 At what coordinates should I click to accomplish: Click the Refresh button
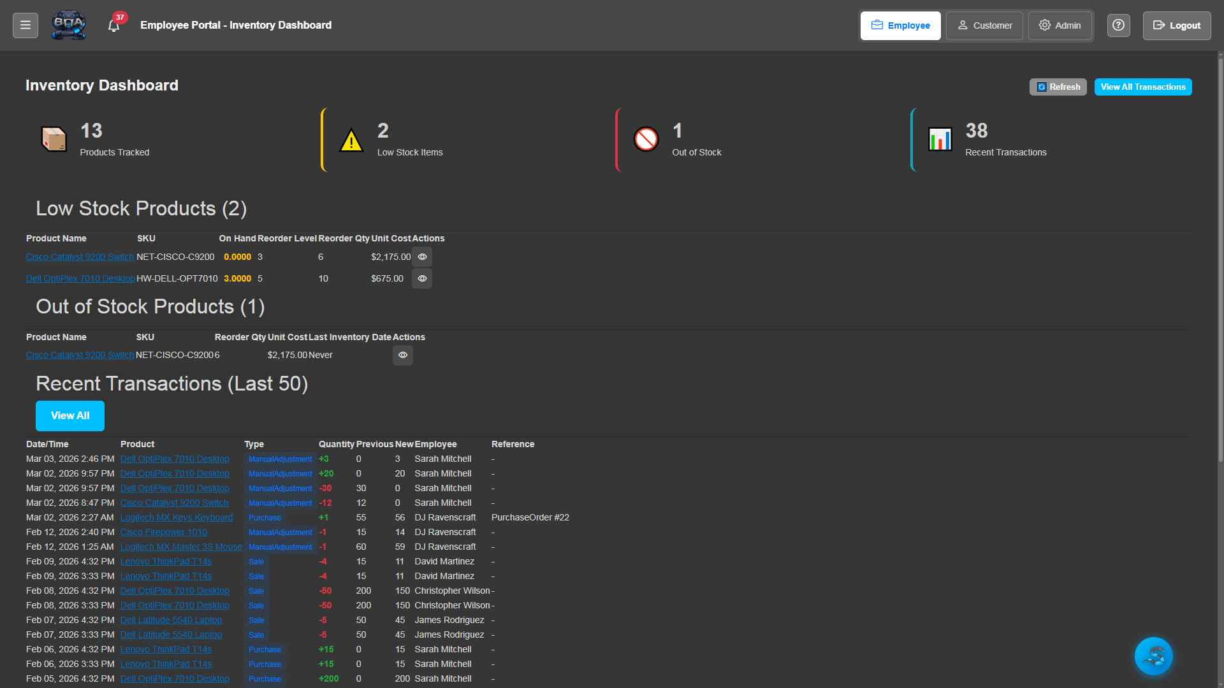(1058, 87)
